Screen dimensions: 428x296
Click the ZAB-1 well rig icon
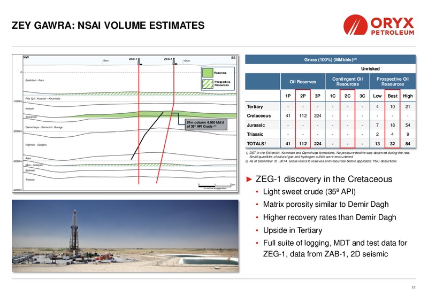140,61
